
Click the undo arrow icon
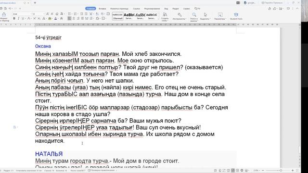[x=10, y=9]
